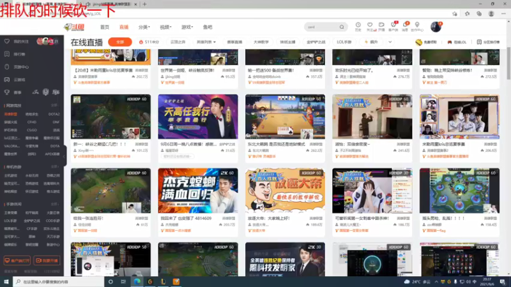Select the 飙升 lightning filter pill
This screenshot has width=511, height=287.
371,42
